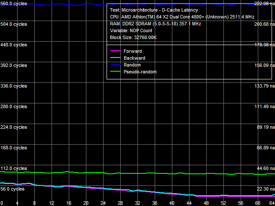Select the Pseudo-random legend label
275x206 pixels.
coord(140,72)
